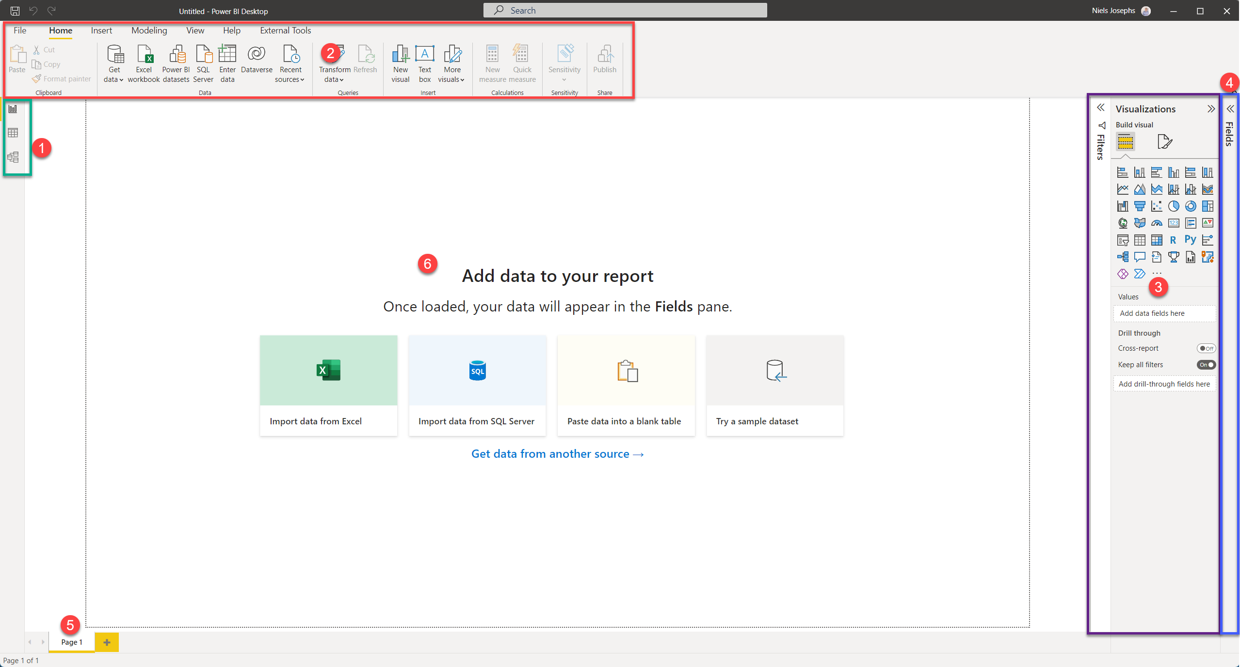Open Format visual paintbrush tab
Viewport: 1240px width, 667px height.
coord(1165,142)
